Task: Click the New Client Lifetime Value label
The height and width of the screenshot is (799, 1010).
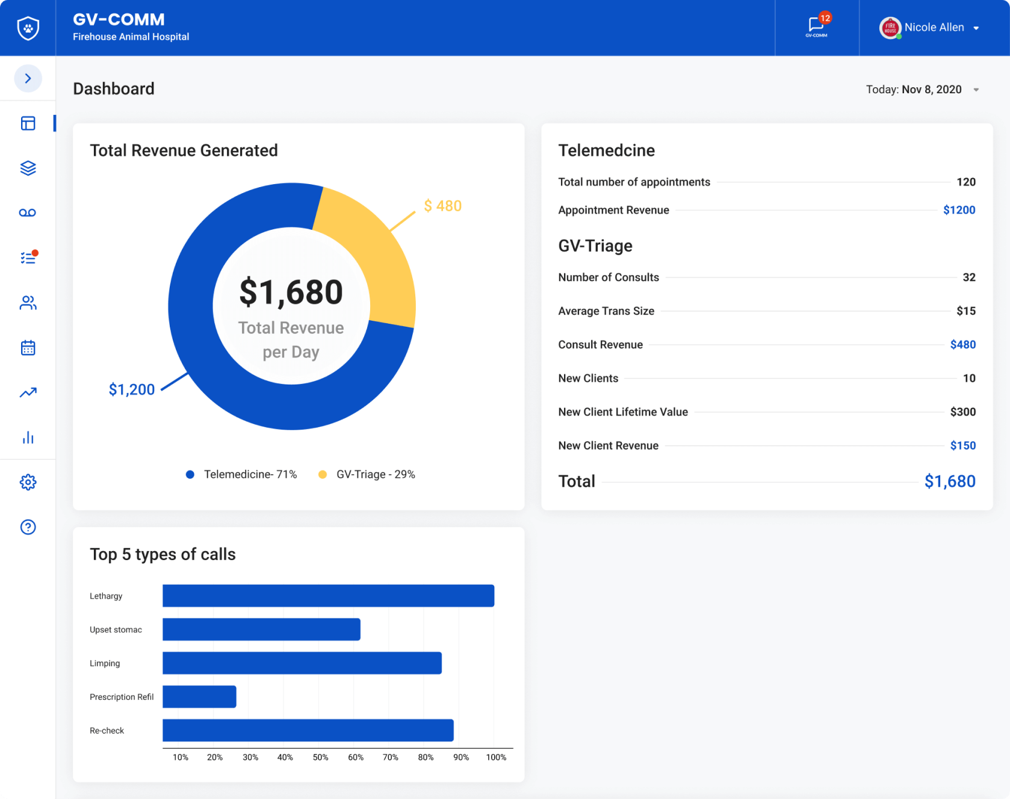Action: (x=623, y=412)
